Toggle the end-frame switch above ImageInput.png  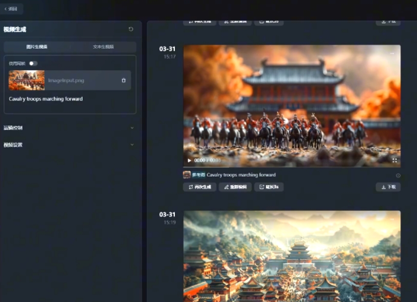click(33, 63)
